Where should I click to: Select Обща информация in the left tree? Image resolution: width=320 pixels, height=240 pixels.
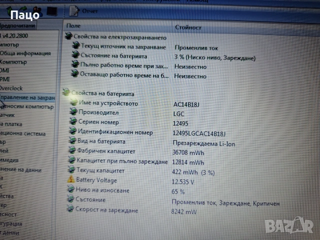coord(25,53)
